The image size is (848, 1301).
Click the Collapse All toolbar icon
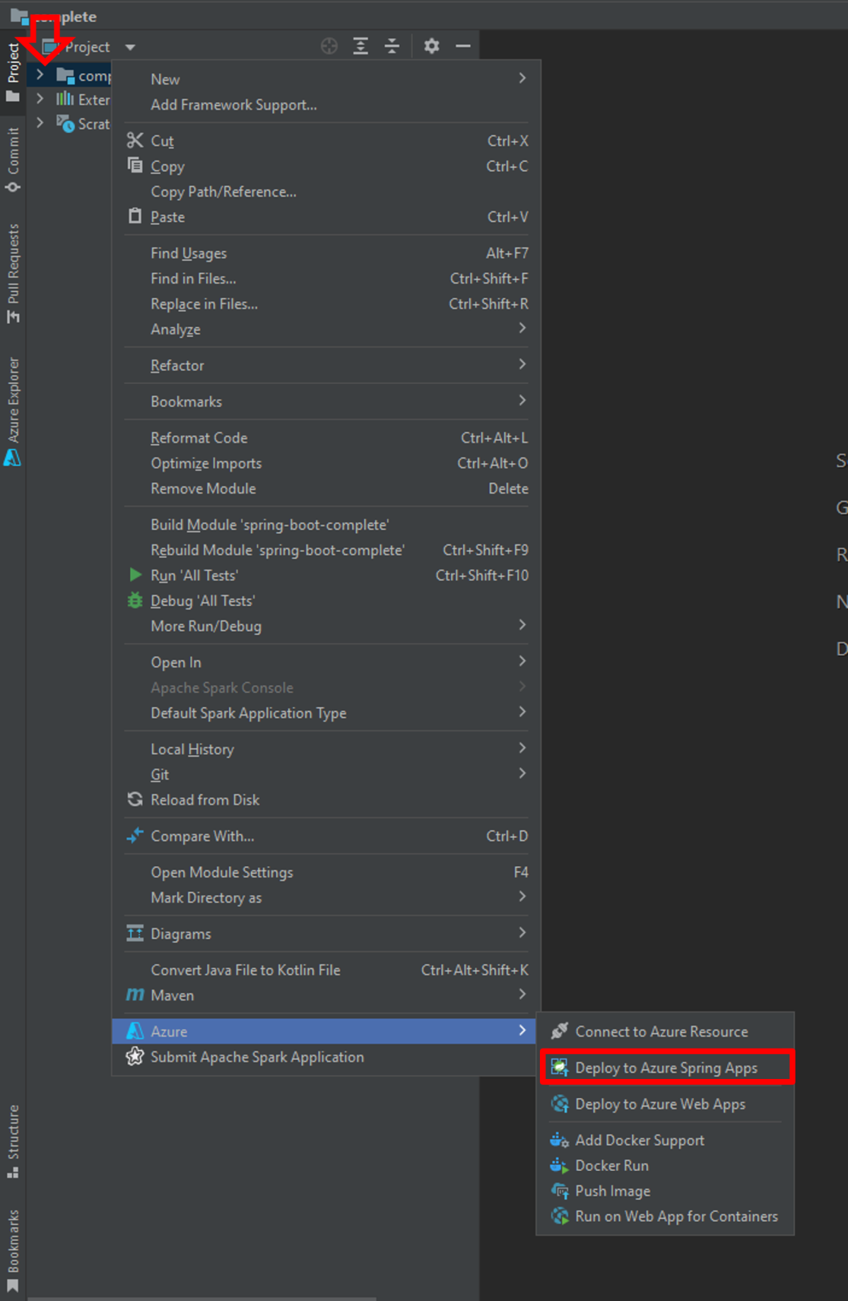click(x=391, y=47)
